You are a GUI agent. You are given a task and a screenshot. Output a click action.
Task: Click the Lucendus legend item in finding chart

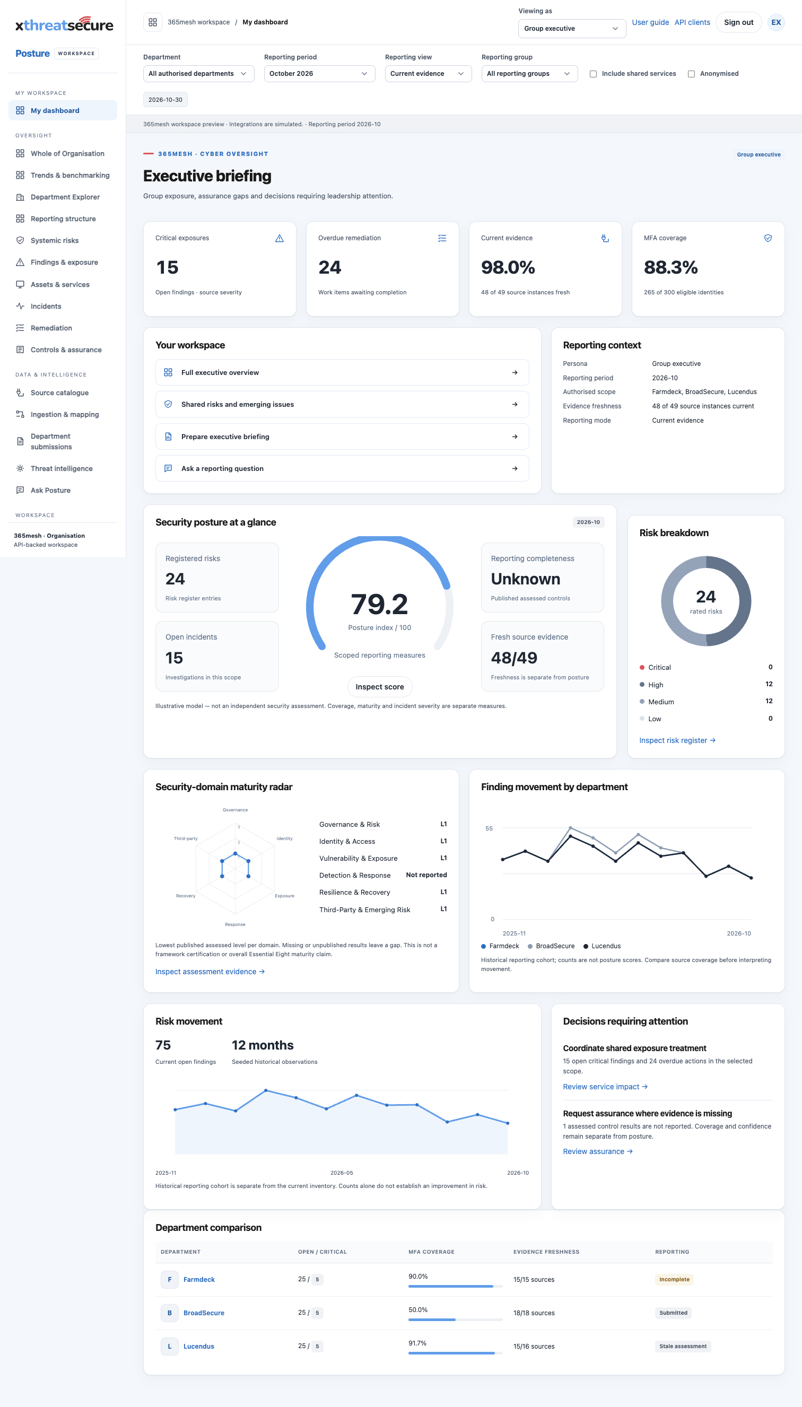(601, 946)
